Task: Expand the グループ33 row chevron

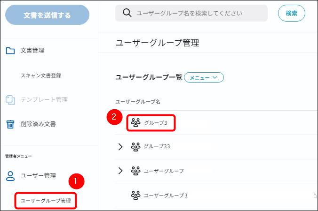Action: [x=120, y=147]
